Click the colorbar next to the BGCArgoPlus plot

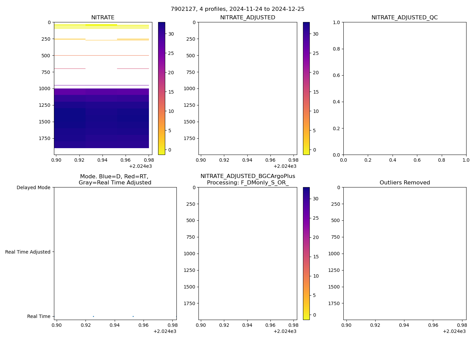pyautogui.click(x=306, y=253)
